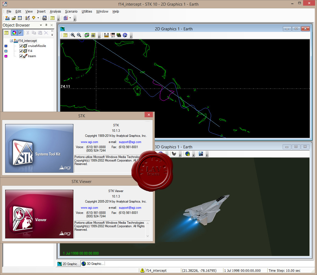Viewport: 317px width, 275px height.
Task: Open a scenario with the folder icon
Action: coord(14,18)
